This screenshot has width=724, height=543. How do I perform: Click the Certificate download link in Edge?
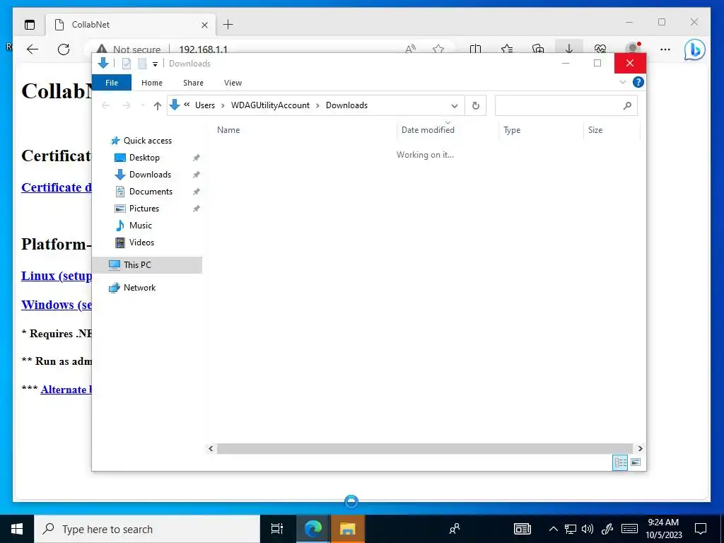(x=57, y=187)
